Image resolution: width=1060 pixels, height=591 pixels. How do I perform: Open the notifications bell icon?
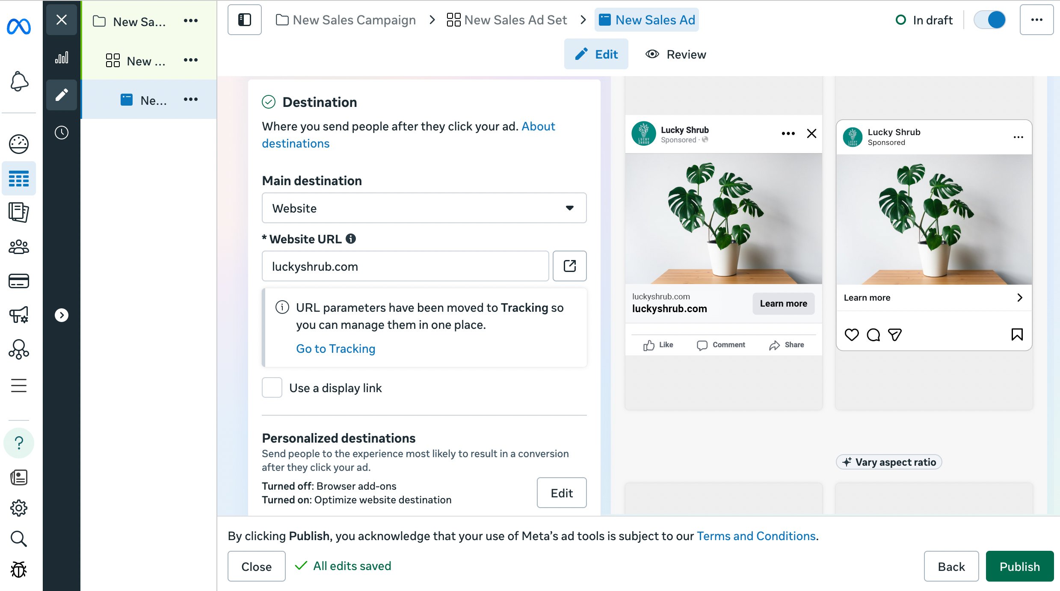click(19, 81)
